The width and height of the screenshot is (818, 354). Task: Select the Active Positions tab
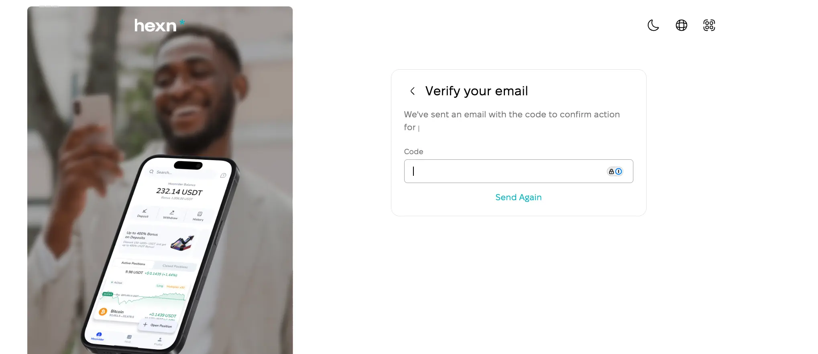(133, 263)
